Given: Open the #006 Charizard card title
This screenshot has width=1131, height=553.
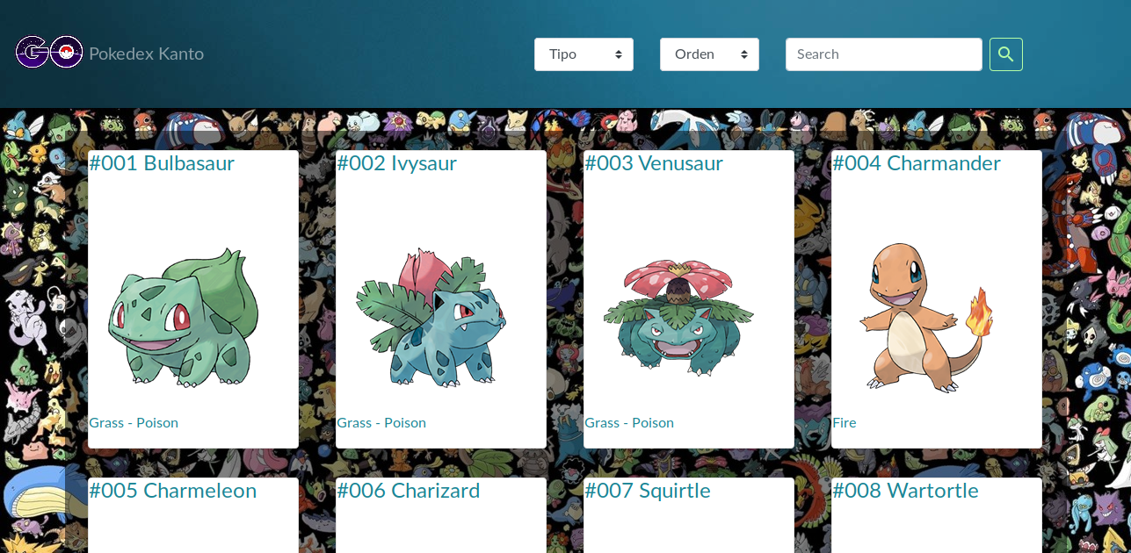Looking at the screenshot, I should point(409,491).
